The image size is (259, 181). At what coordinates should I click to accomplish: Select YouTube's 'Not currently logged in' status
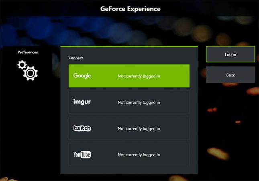point(139,155)
